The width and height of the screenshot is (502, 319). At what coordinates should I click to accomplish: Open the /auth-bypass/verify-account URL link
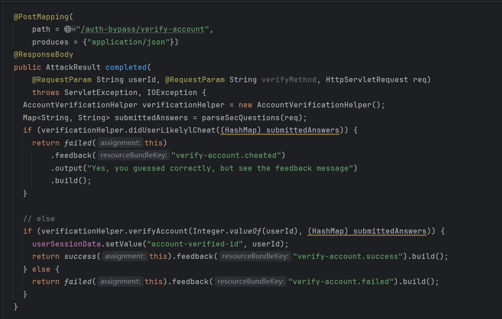(x=142, y=29)
